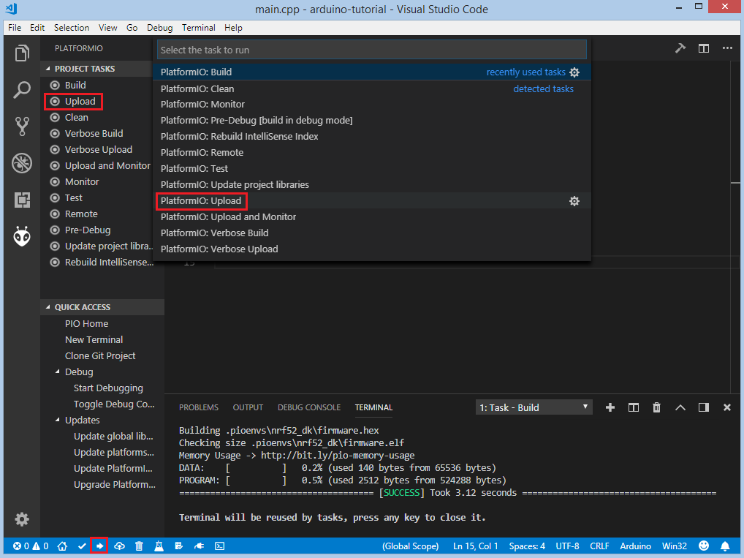
Task: Click Start Debugging in Quick Access
Action: click(108, 388)
